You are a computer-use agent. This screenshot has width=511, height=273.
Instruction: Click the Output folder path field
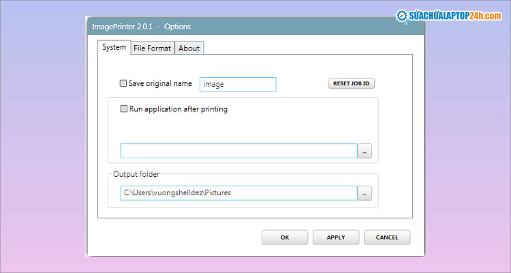click(238, 193)
